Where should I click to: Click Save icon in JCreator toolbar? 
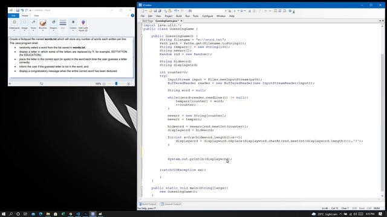(155, 11)
